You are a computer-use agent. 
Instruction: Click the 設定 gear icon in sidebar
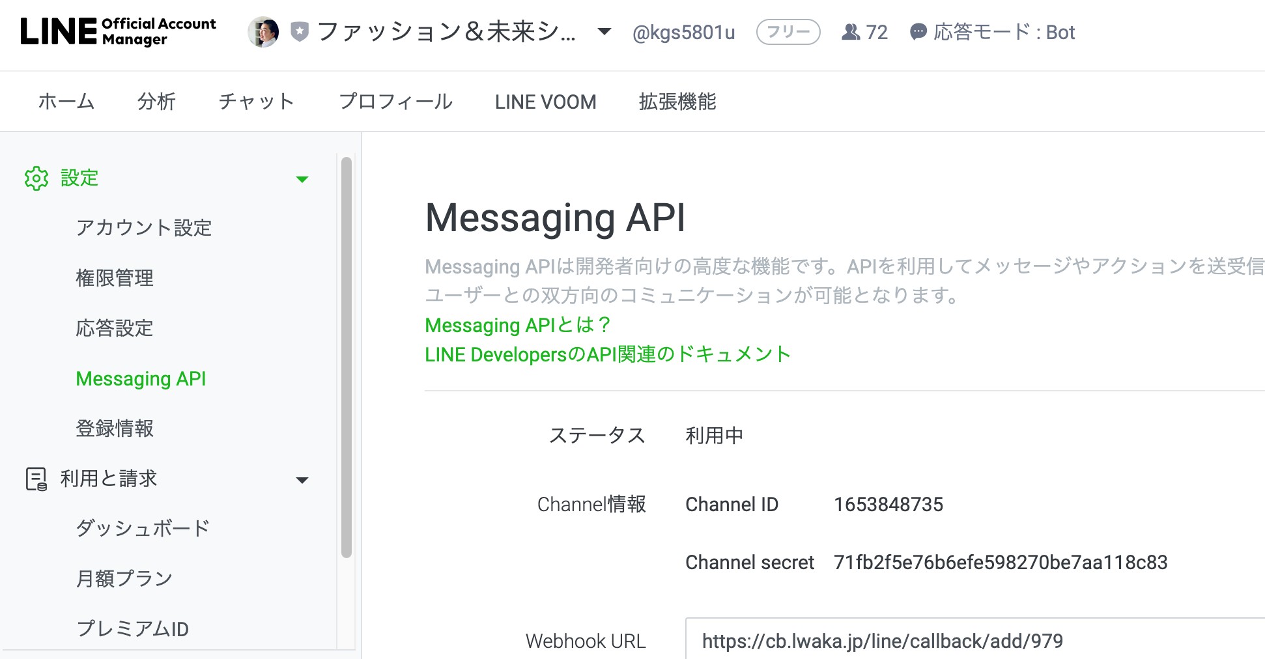(x=36, y=178)
